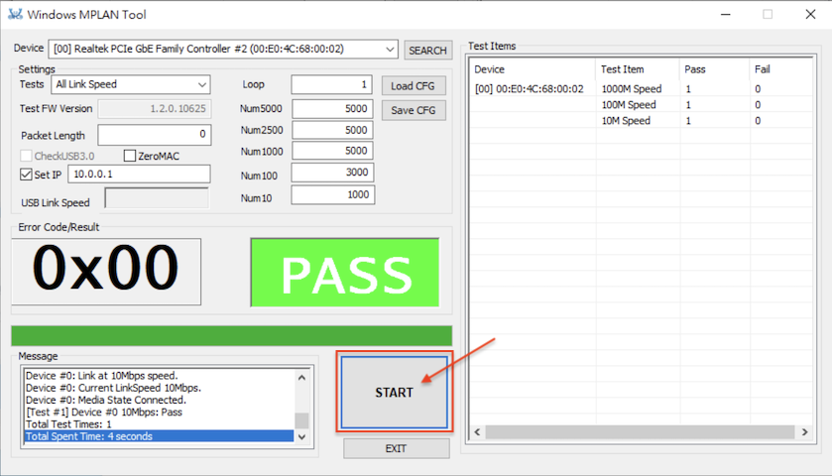Close the Windows MPLAN Tool window
The image size is (832, 476).
(810, 14)
